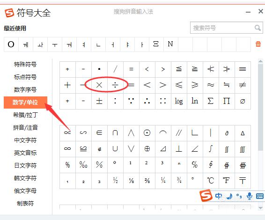Insert the ln symbol

point(195,101)
